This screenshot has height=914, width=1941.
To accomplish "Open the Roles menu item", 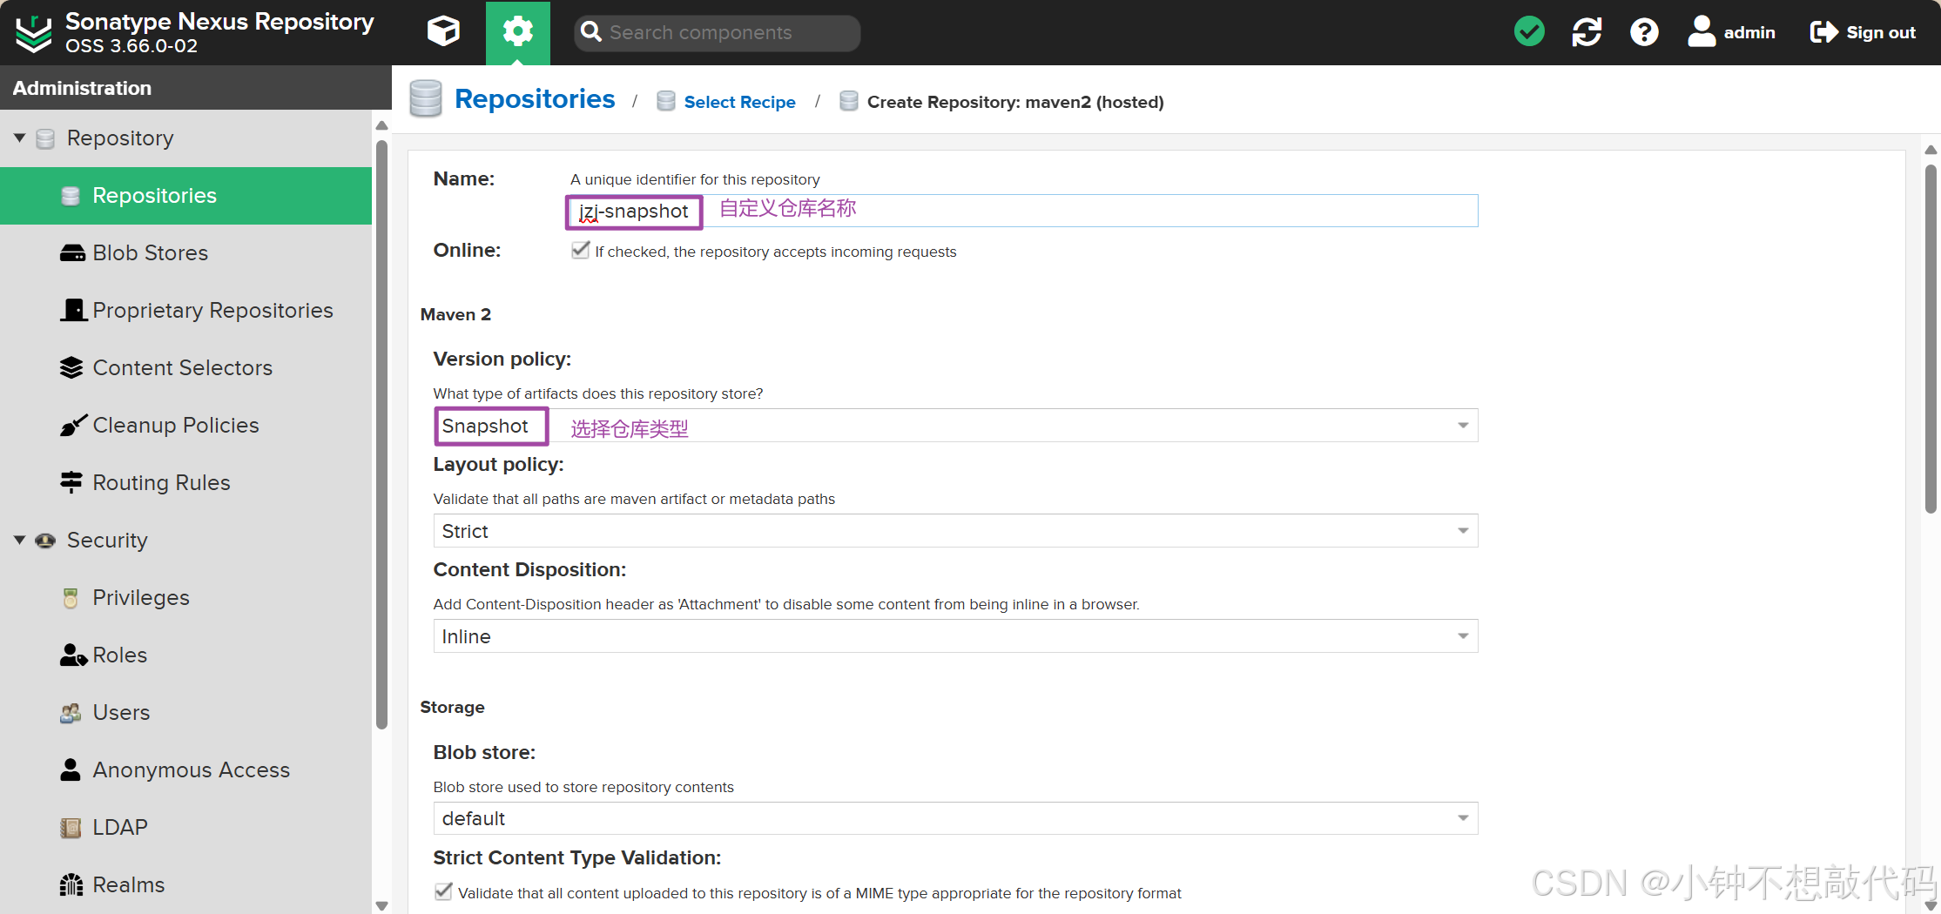I will click(x=185, y=655).
